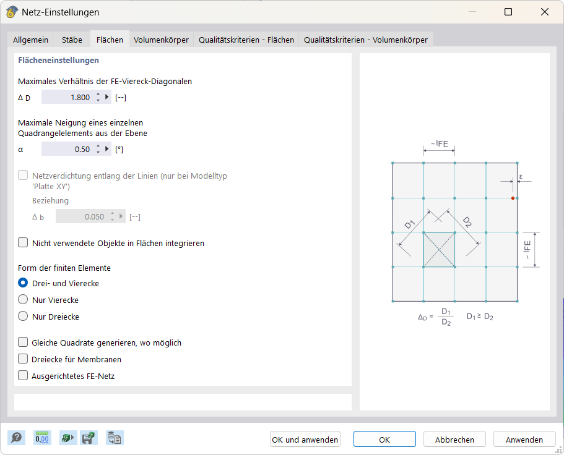Open the dialog Help

pos(17,438)
